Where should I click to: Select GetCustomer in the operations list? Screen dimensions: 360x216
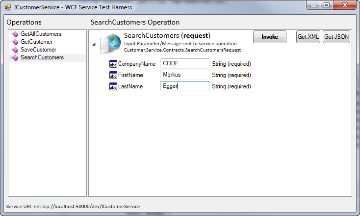click(36, 42)
